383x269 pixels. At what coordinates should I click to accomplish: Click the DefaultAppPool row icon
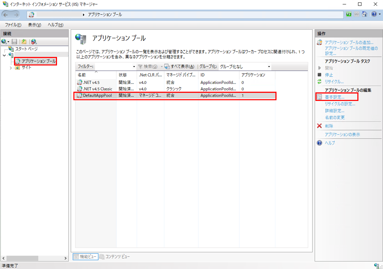80,95
